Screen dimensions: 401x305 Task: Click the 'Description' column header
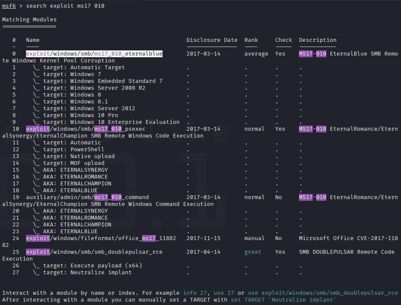[318, 40]
